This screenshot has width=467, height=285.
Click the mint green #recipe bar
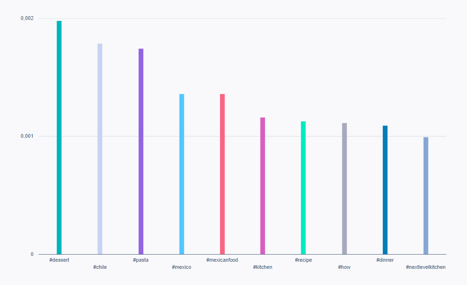point(303,188)
